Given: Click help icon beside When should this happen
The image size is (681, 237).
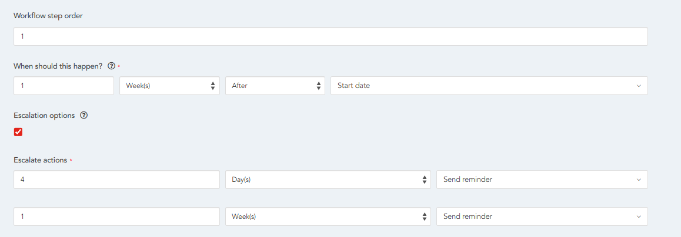Looking at the screenshot, I should [112, 66].
